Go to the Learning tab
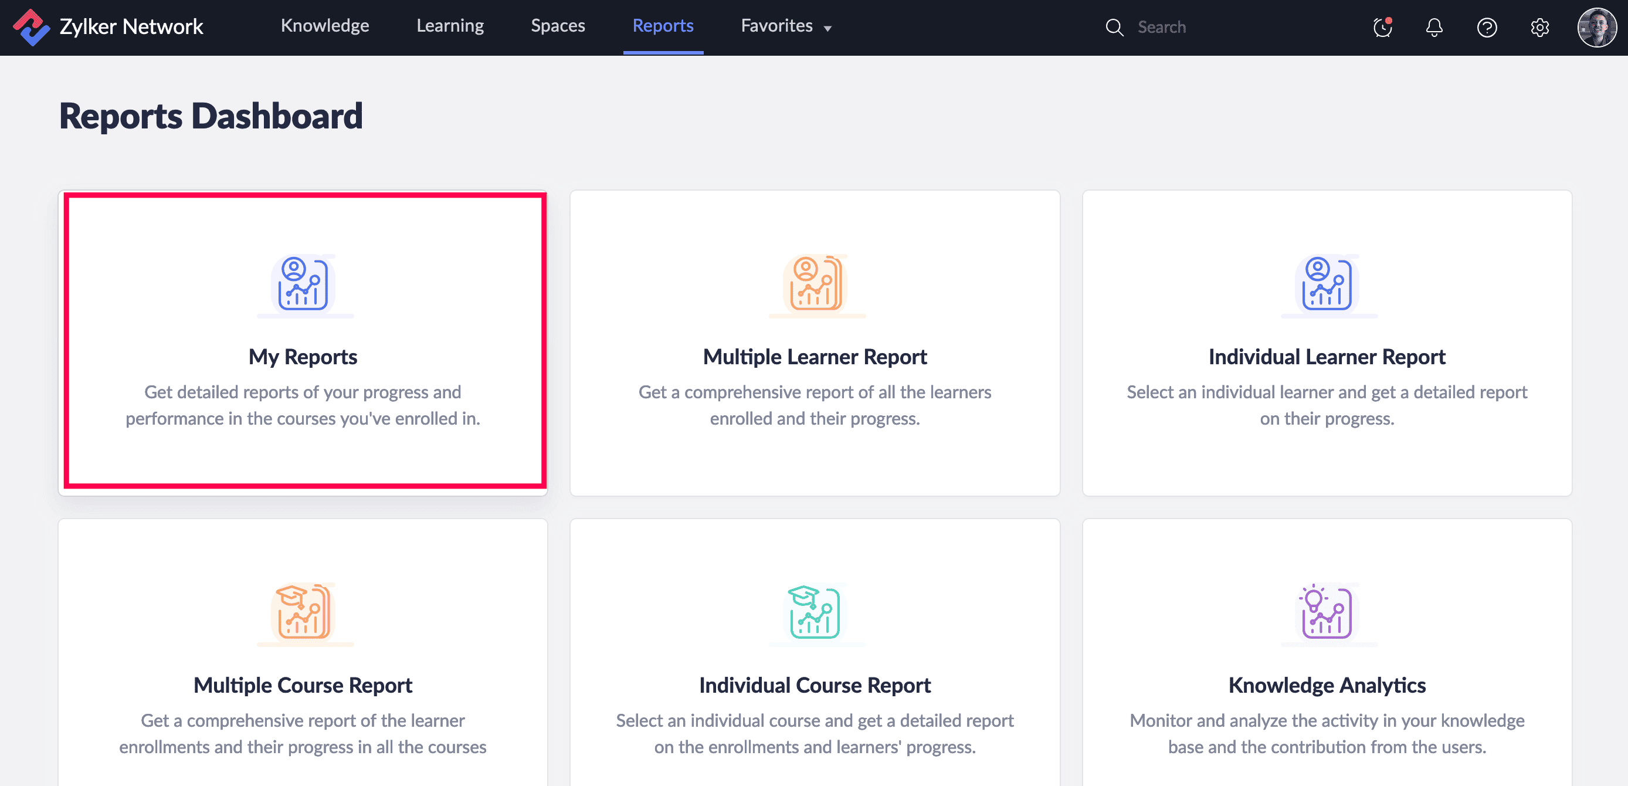 point(450,26)
